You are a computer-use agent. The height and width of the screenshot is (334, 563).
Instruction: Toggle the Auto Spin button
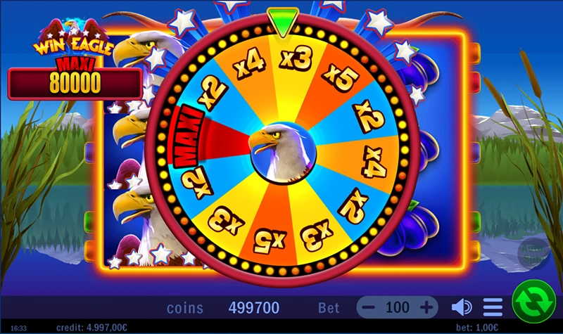tap(533, 253)
